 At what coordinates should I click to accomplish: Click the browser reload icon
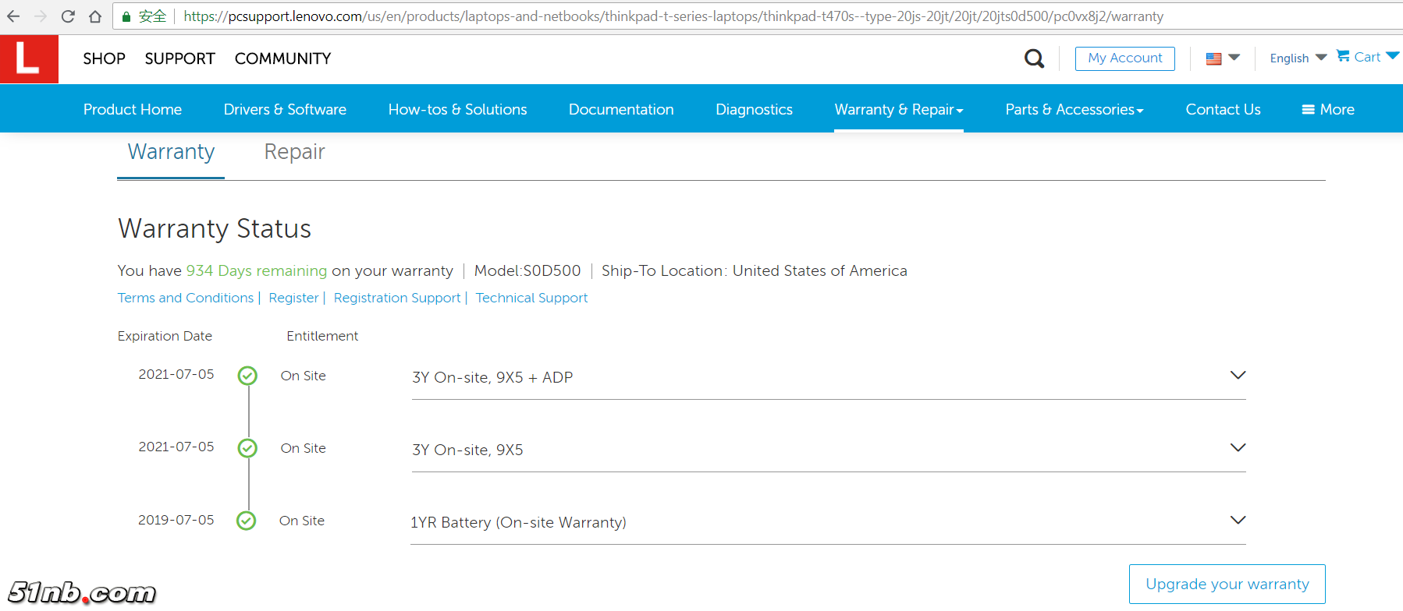(68, 16)
